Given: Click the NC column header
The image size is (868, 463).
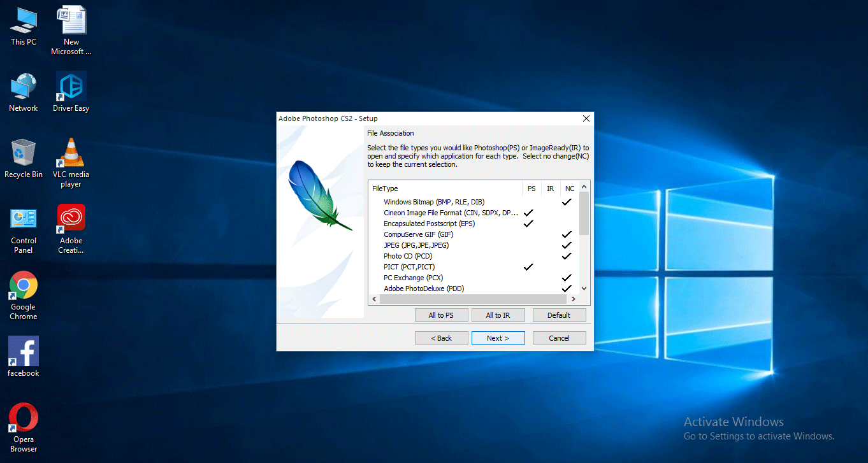Looking at the screenshot, I should pyautogui.click(x=570, y=189).
